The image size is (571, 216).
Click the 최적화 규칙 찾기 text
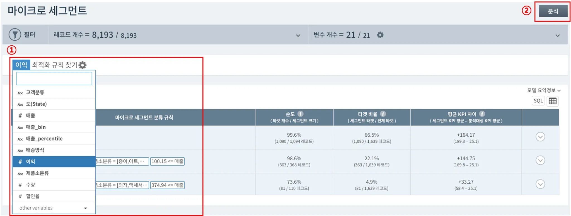(54, 65)
